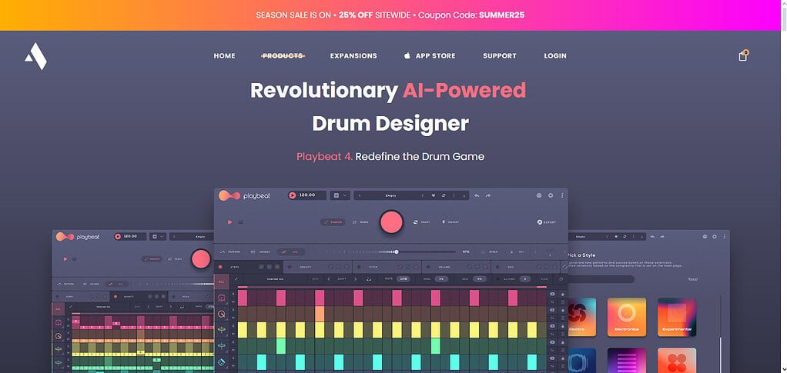The width and height of the screenshot is (787, 373).
Task: Click the bright orange snare step cell
Action: [320, 314]
